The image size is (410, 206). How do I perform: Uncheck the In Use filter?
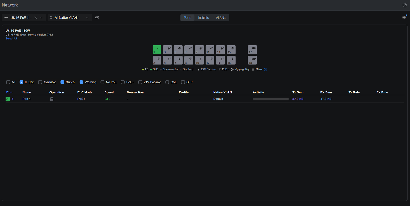(x=22, y=82)
